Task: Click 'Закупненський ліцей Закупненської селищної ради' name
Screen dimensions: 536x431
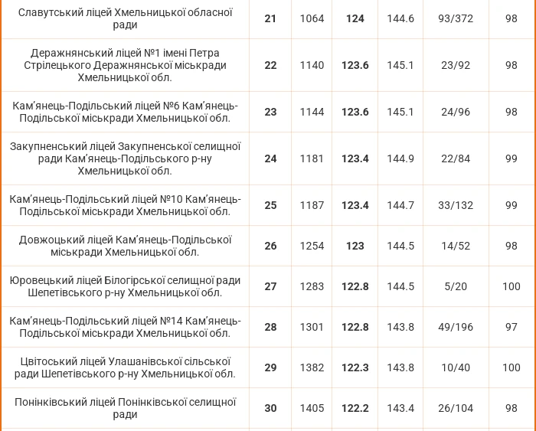Action: (125, 158)
